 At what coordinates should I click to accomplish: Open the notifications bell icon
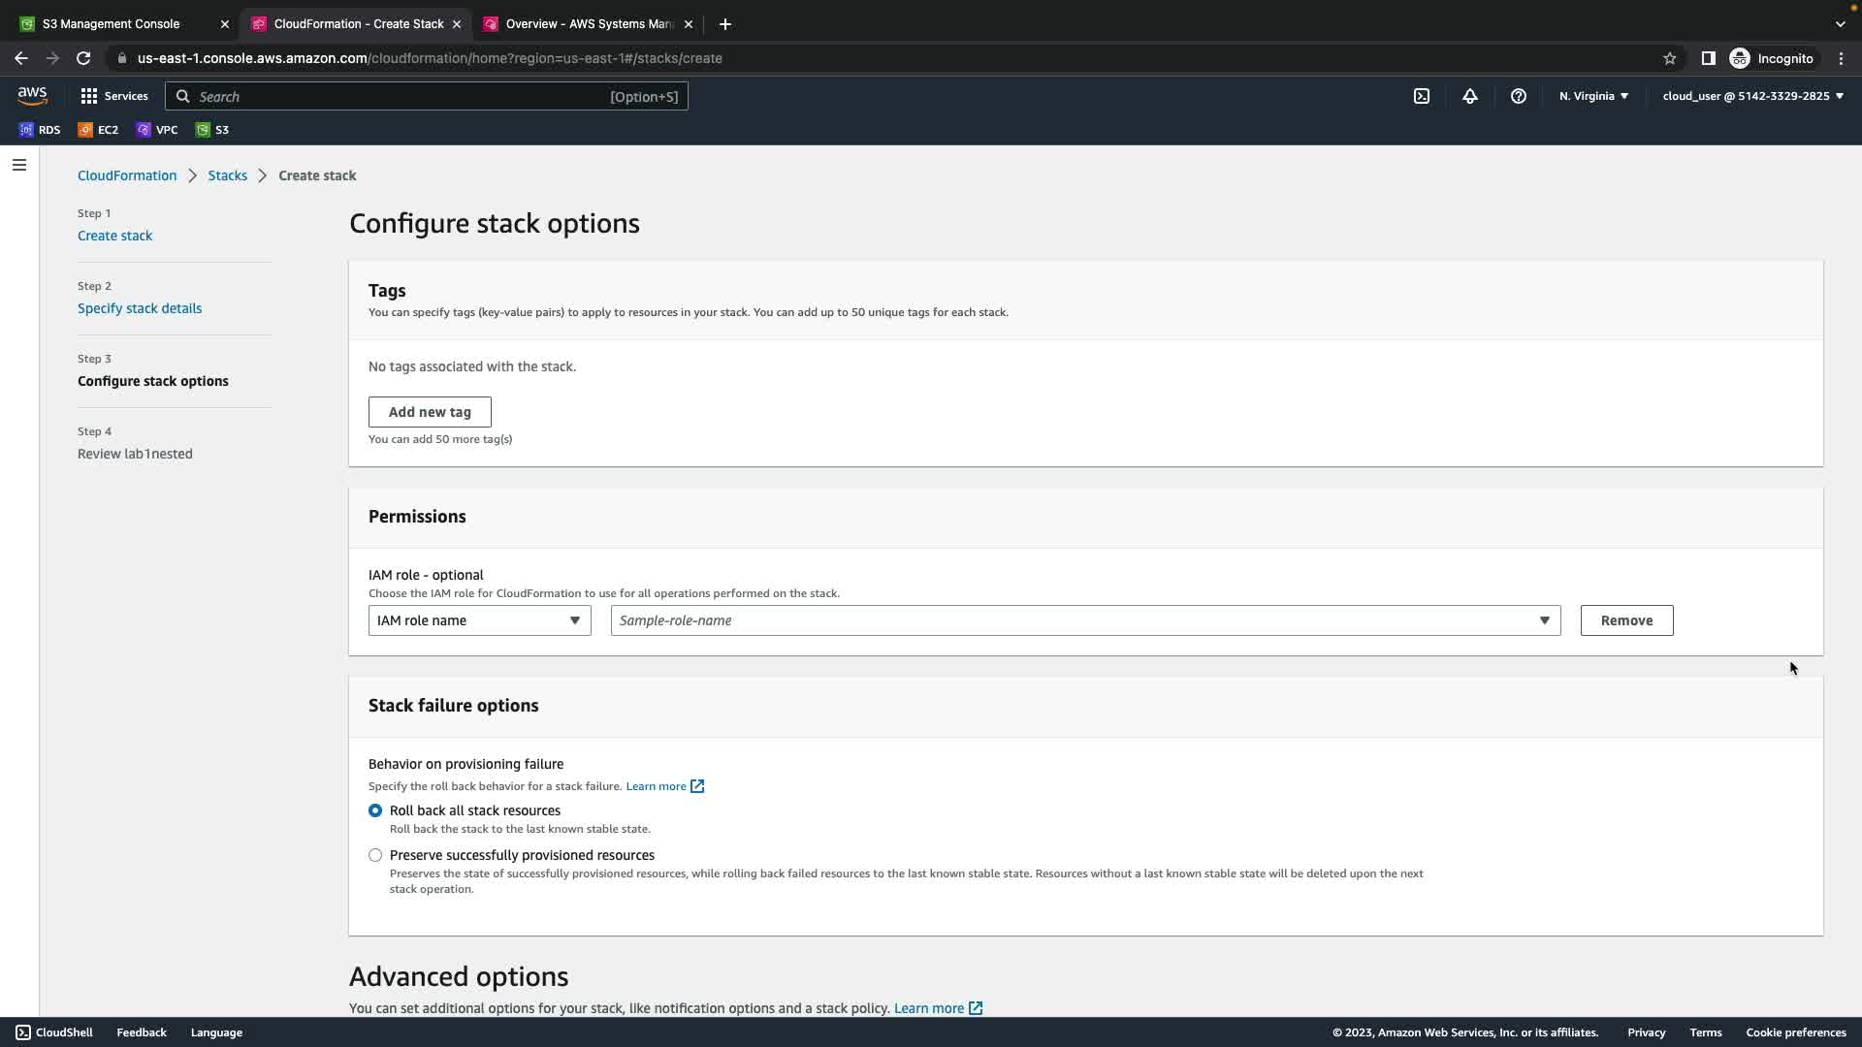(1470, 96)
